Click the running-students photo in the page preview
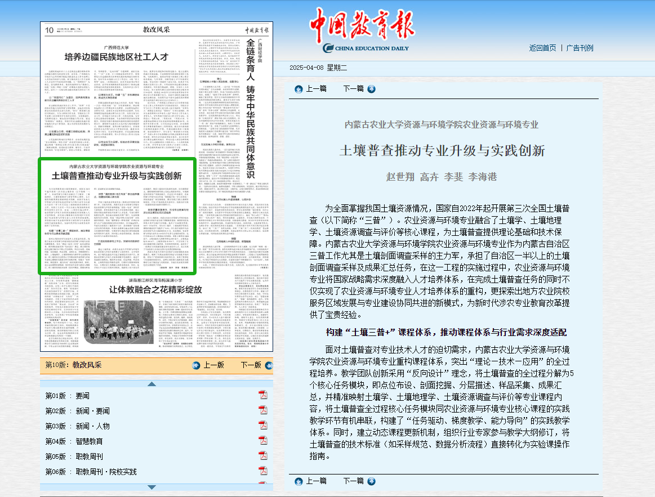This screenshot has height=497, width=655. click(119, 322)
